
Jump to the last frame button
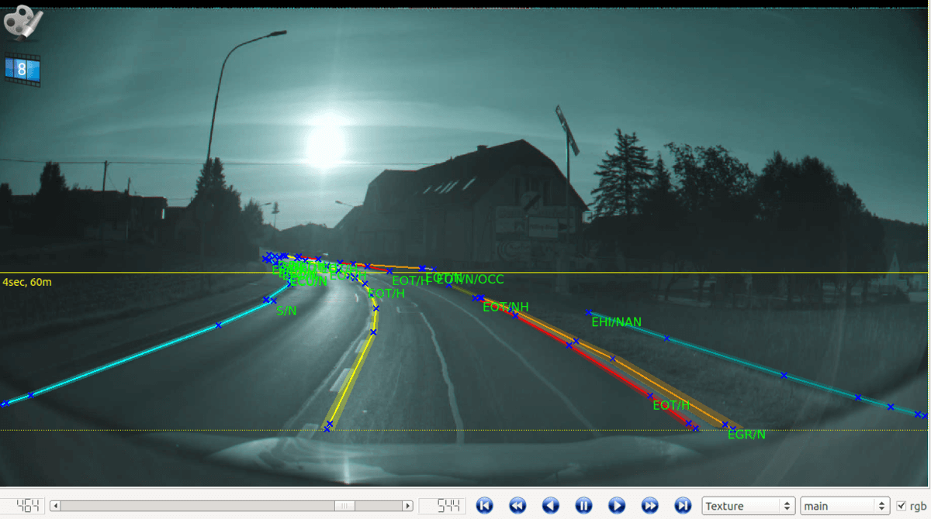tap(683, 506)
